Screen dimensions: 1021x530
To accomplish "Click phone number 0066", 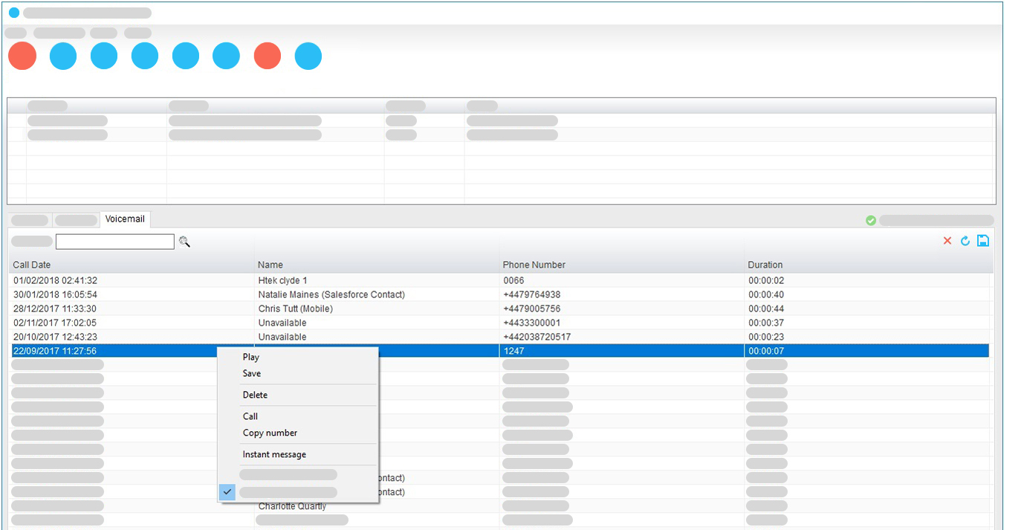I will [514, 281].
